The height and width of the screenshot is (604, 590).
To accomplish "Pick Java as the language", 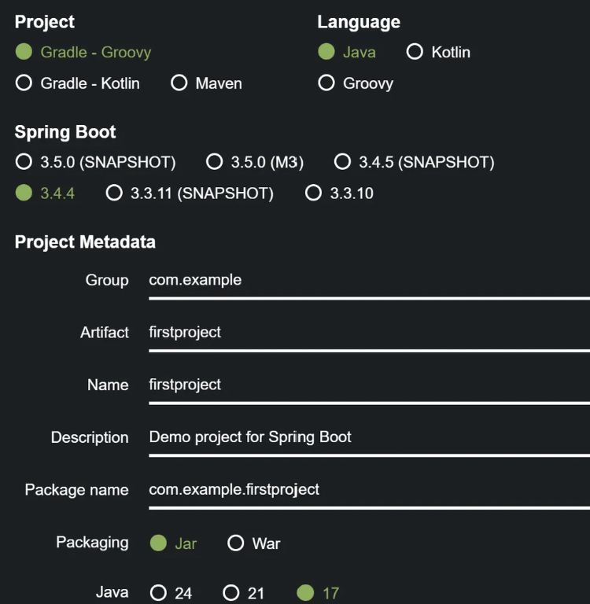I will [326, 52].
